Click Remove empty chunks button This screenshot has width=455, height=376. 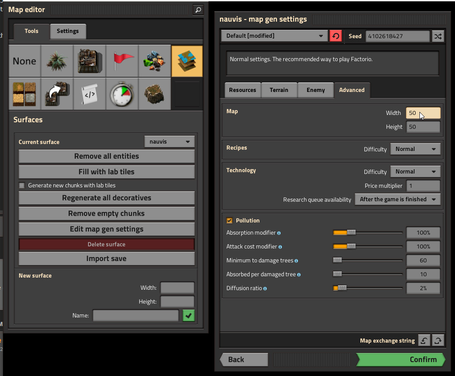107,213
